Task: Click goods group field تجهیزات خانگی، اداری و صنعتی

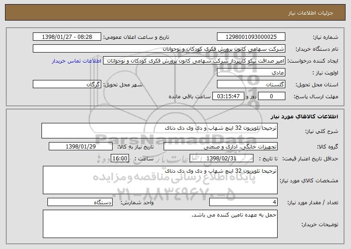Action: 221,146
